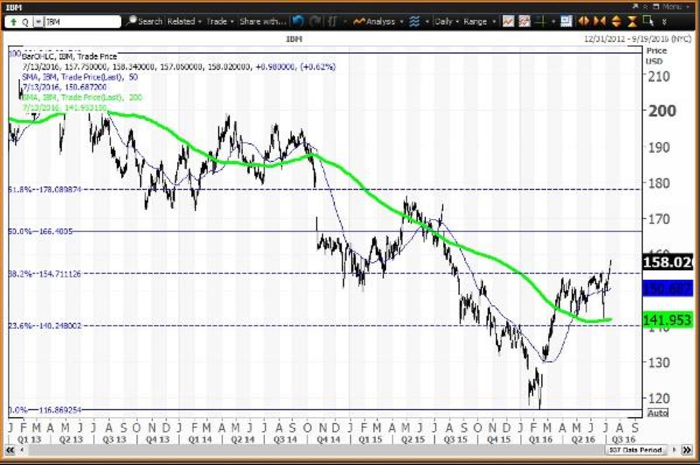Open the Related menu

pyautogui.click(x=184, y=22)
